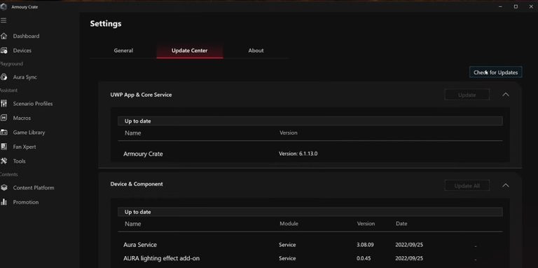The height and width of the screenshot is (268, 538).
Task: Click the Update All button
Action: pyautogui.click(x=467, y=185)
